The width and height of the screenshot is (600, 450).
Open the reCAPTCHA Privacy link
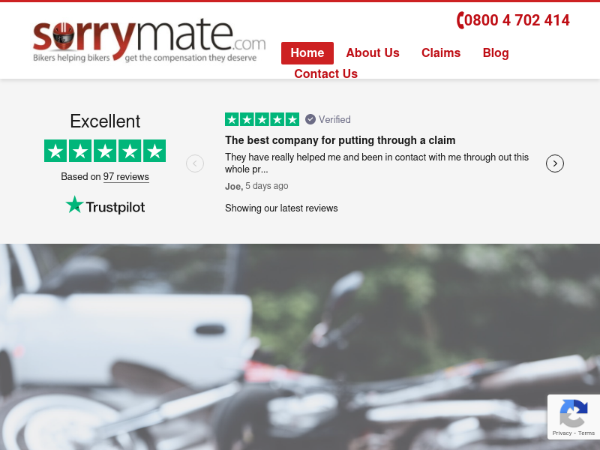(x=562, y=433)
